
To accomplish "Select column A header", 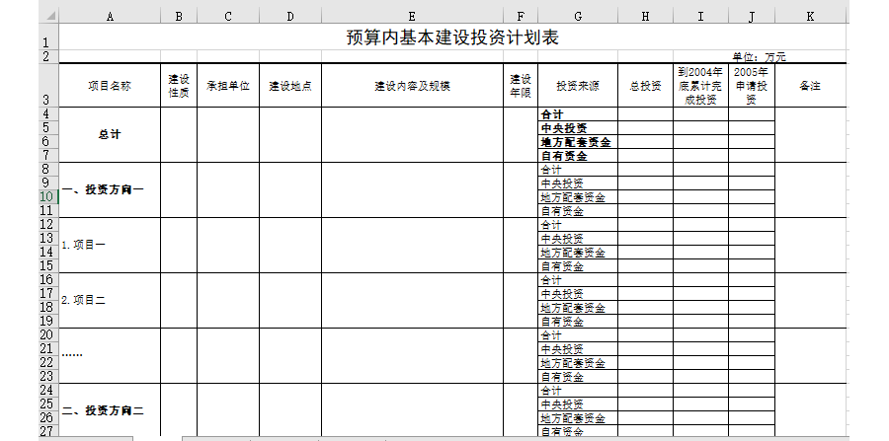I will click(x=110, y=17).
